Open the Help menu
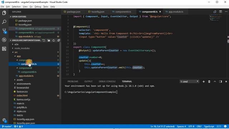 [x=53, y=6]
